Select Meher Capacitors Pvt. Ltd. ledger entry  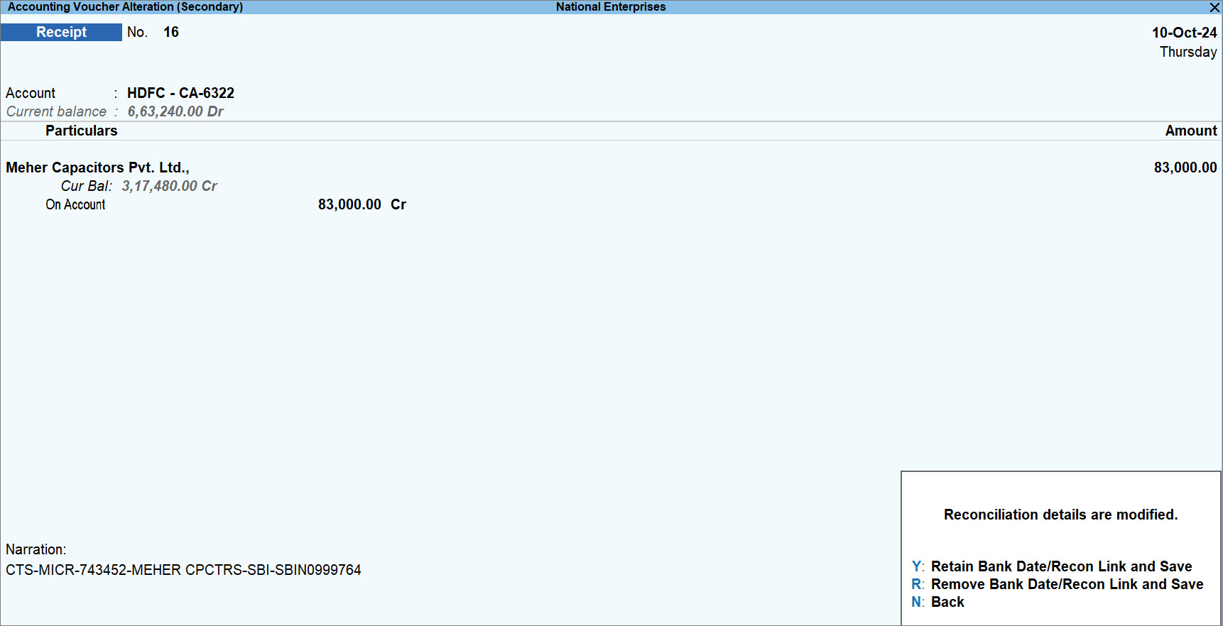(97, 168)
